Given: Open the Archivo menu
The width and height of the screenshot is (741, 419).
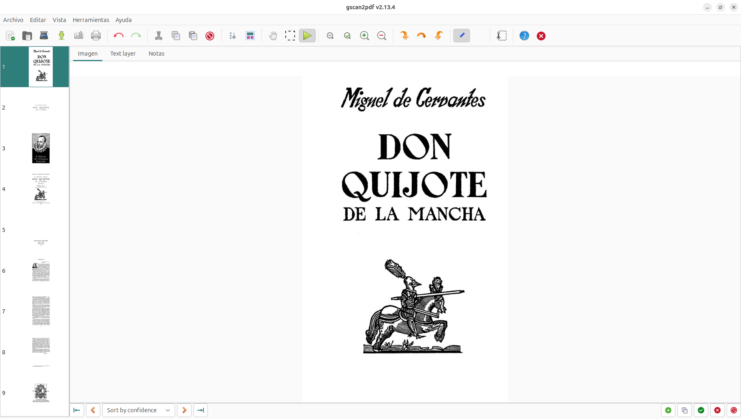Looking at the screenshot, I should click(13, 20).
